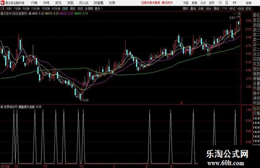
Task: Switch to the 60分钟 period tab
Action: pos(56,9)
